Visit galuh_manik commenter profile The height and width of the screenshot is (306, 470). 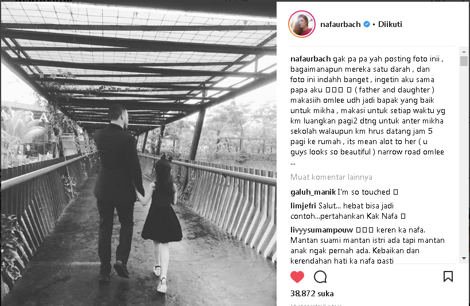313,192
